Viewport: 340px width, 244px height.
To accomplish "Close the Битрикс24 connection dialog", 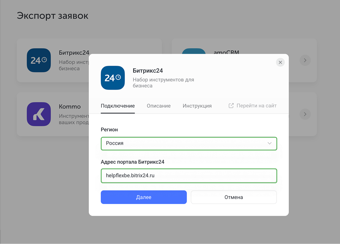I will tap(280, 62).
